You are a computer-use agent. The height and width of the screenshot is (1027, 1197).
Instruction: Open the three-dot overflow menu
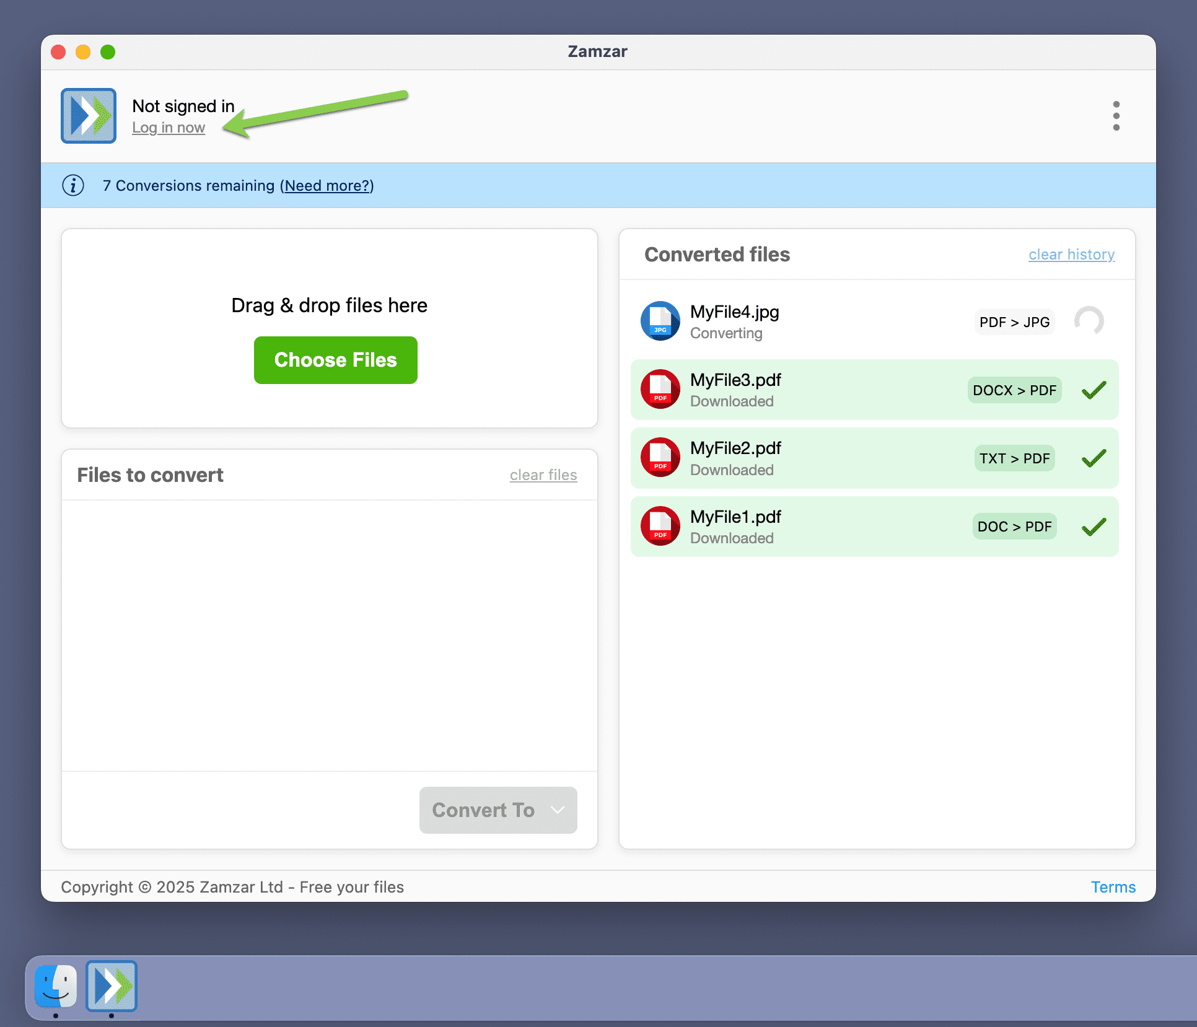point(1116,116)
